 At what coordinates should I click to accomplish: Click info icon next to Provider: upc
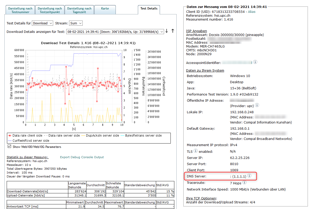click(x=257, y=105)
